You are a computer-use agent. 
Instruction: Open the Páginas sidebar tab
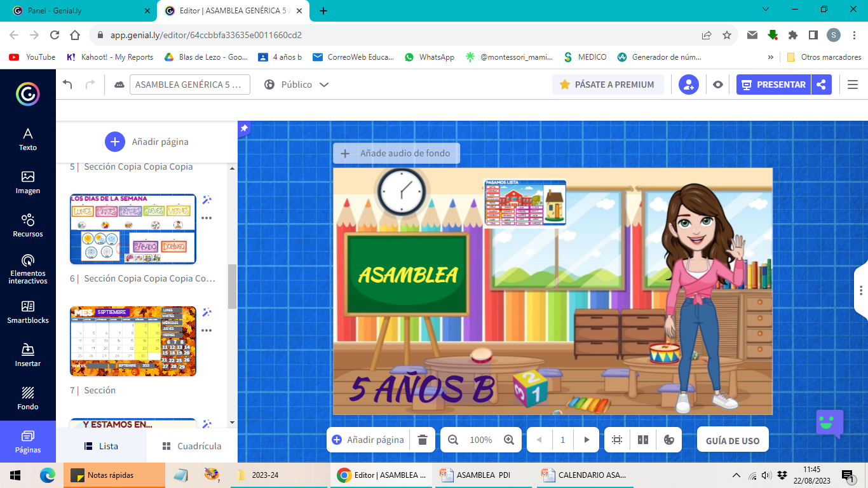coord(27,442)
